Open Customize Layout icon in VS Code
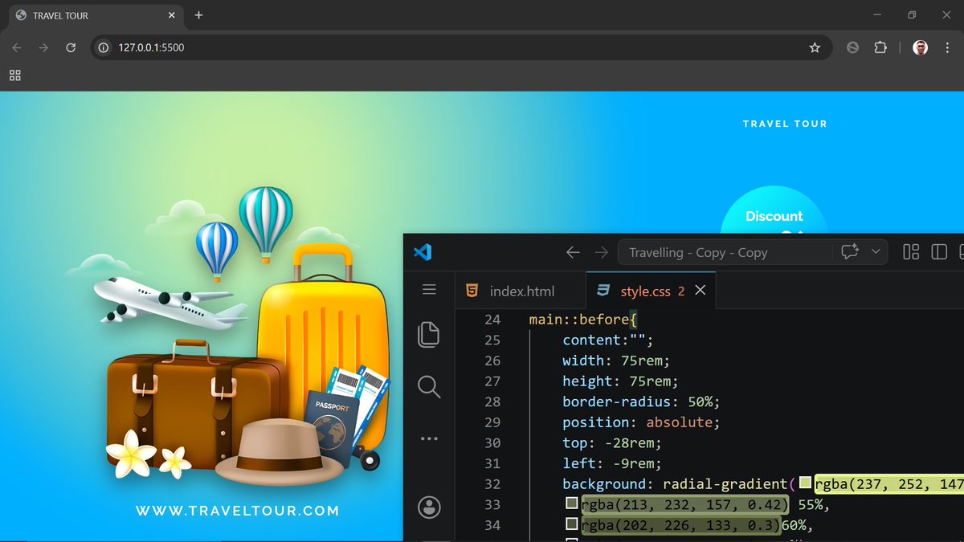 [911, 252]
